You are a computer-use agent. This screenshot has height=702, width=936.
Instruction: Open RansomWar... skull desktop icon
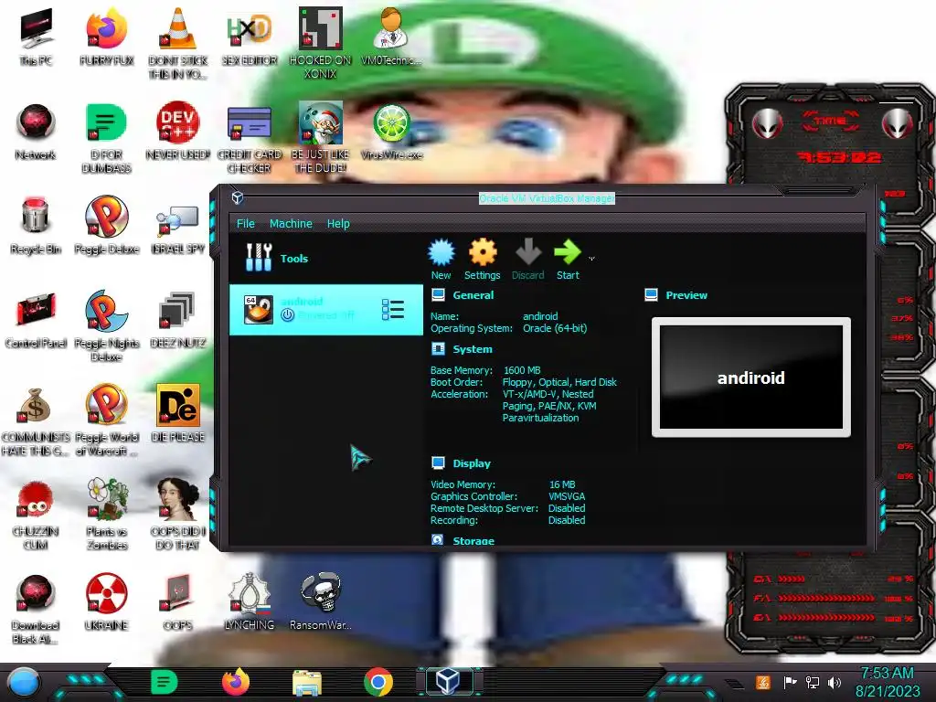pos(321,602)
